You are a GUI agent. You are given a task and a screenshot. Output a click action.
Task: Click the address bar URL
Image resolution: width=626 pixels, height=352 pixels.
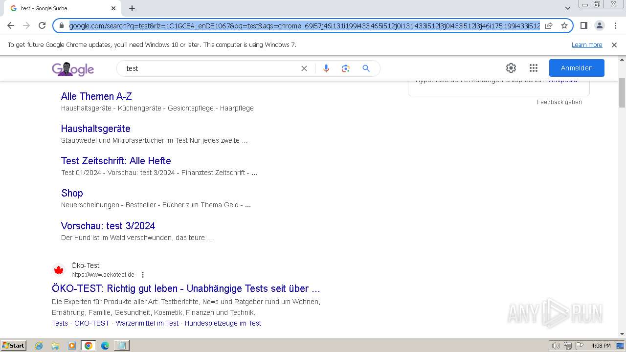tap(304, 25)
